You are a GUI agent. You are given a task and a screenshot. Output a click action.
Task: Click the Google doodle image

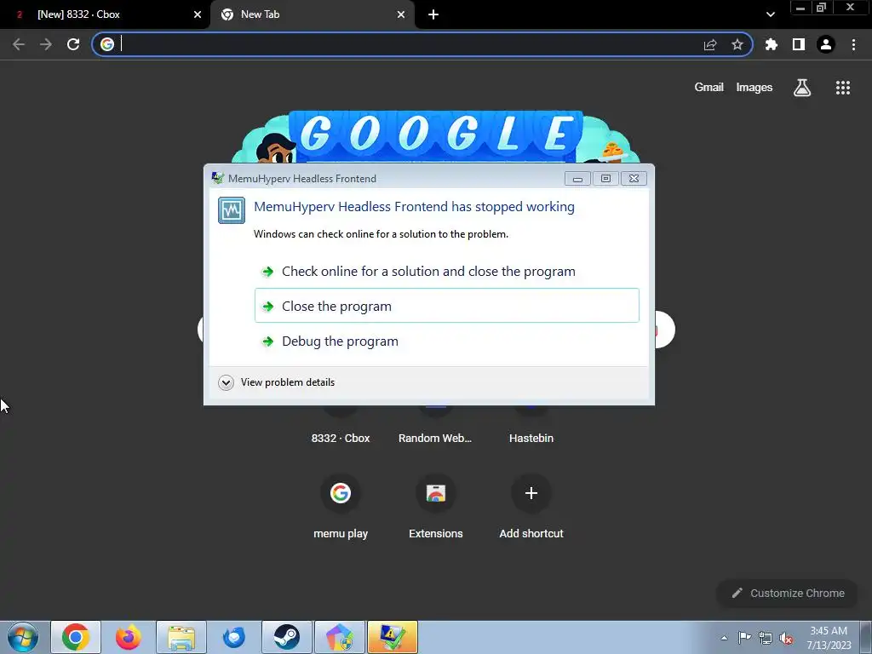coord(435,137)
